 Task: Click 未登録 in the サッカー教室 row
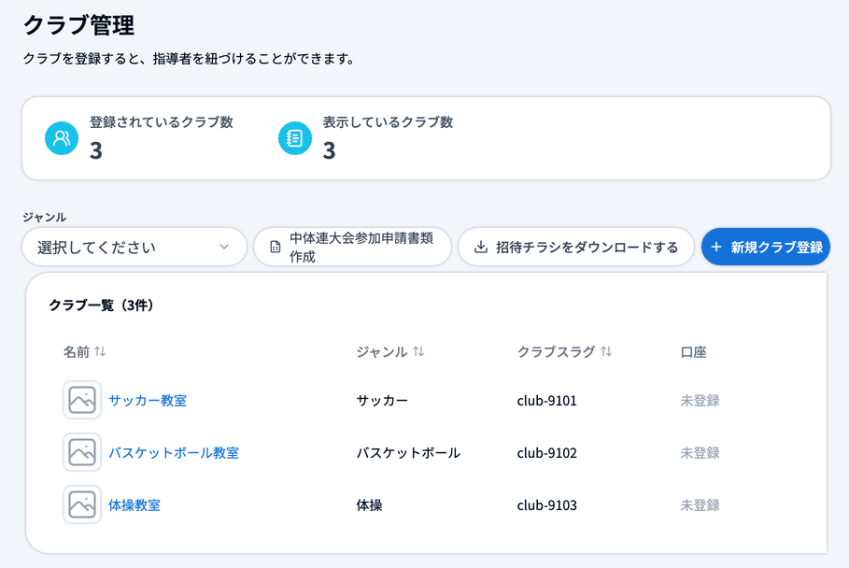pos(700,400)
